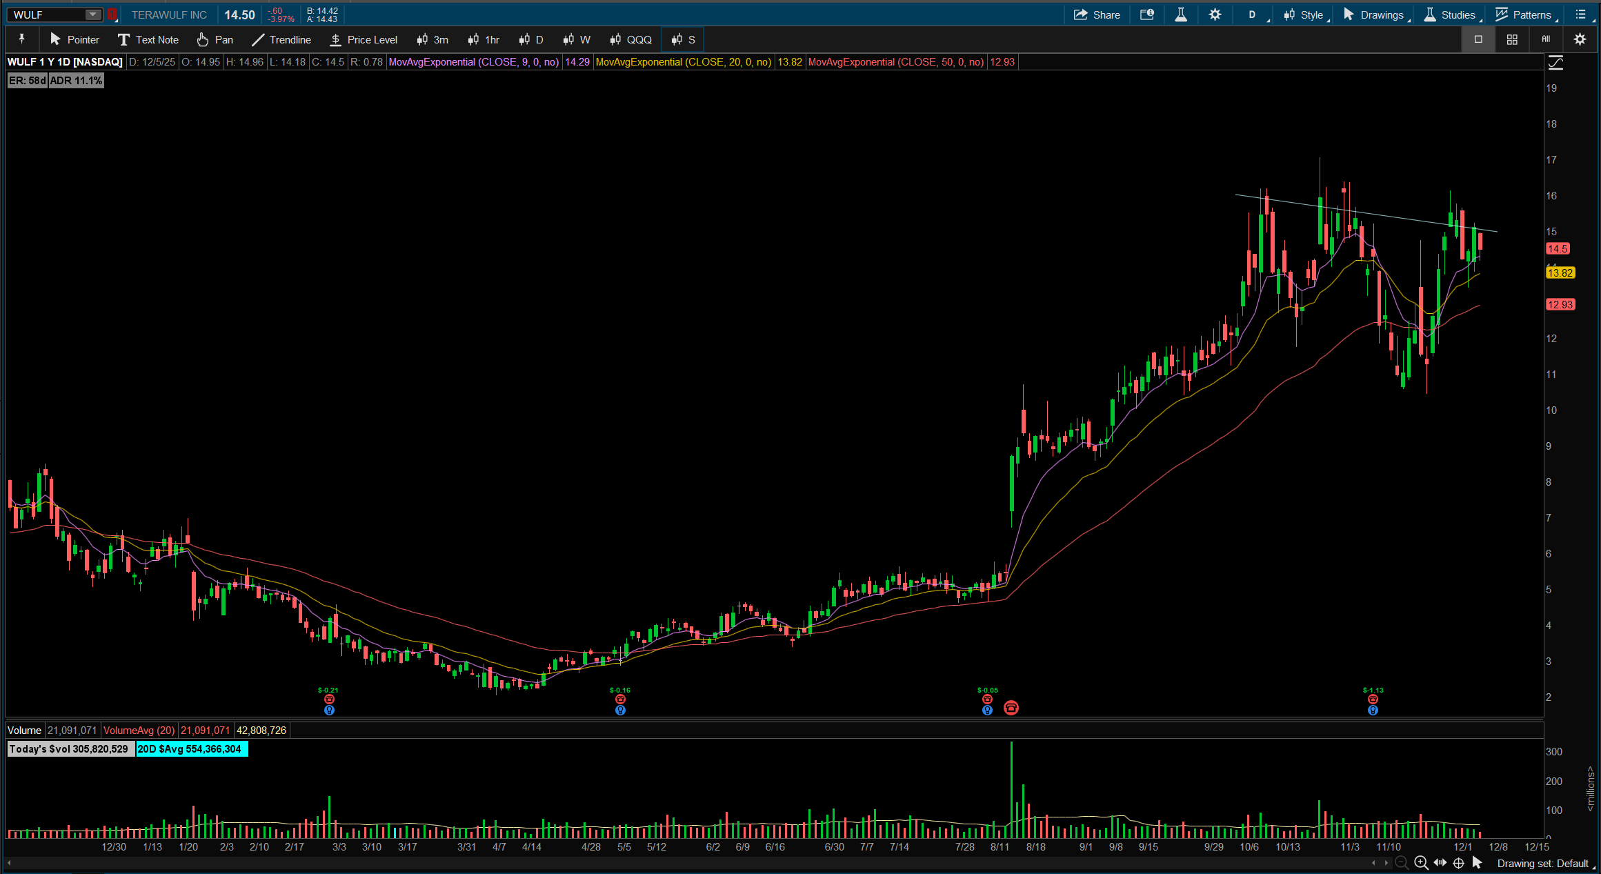Click the Share button

point(1097,14)
